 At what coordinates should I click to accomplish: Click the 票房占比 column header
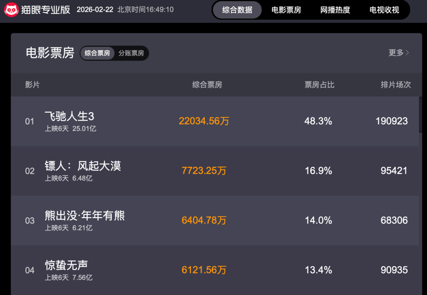tap(319, 85)
